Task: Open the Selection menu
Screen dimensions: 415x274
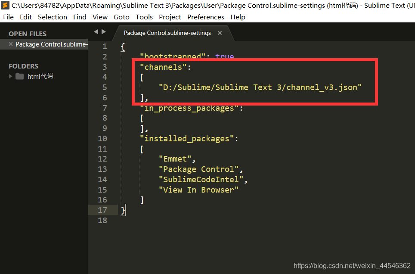Action: pos(53,17)
